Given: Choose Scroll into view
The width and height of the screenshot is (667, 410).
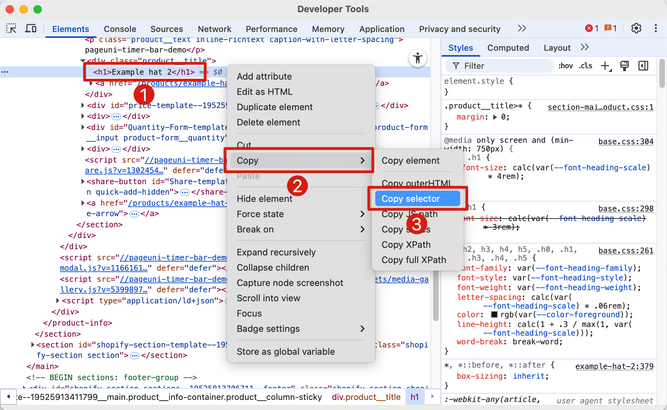Looking at the screenshot, I should pos(301,298).
